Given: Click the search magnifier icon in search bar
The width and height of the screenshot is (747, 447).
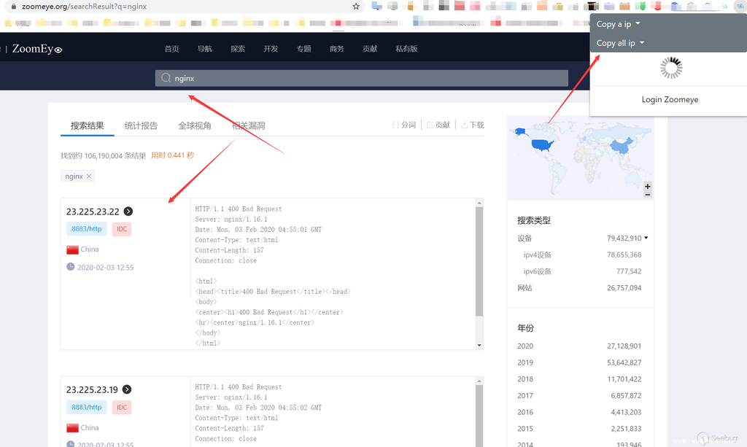Looking at the screenshot, I should (166, 78).
